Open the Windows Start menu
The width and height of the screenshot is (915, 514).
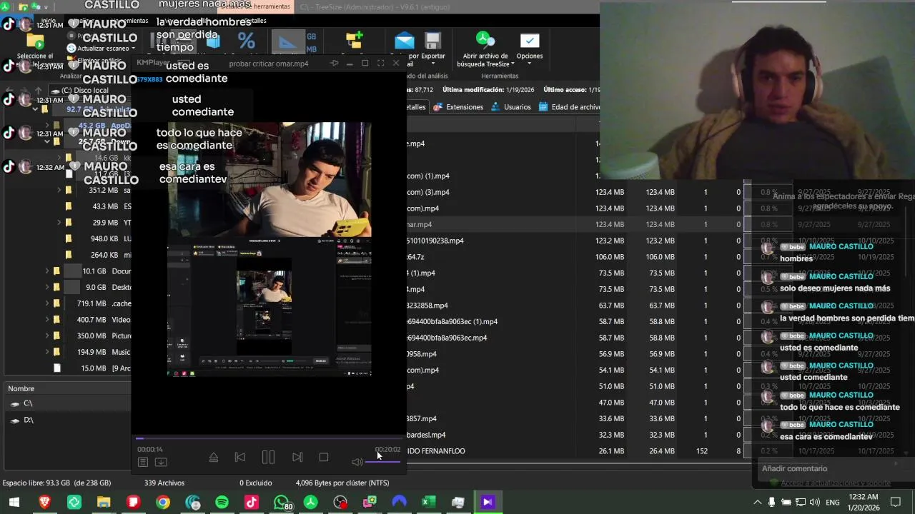[x=14, y=503]
